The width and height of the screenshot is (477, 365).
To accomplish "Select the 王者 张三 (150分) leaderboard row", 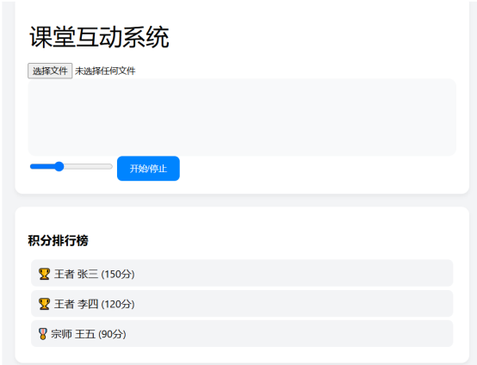I will (242, 273).
